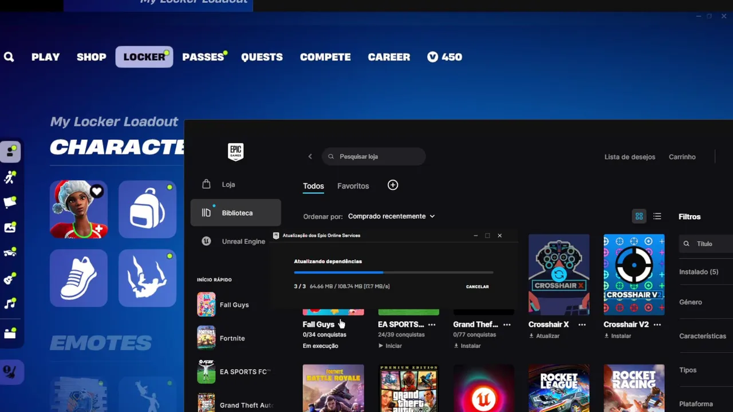Open the QUESTS tab in Fortnite
This screenshot has width=733, height=412.
click(262, 57)
